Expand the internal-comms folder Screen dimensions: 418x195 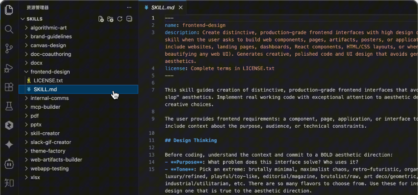tap(26, 98)
